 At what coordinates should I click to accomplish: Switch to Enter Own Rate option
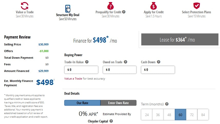click(118, 103)
